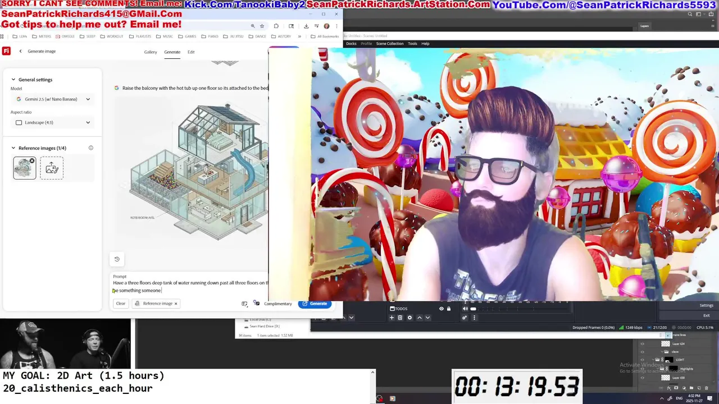Toggle visibility of the TODOS source in OBS

pos(442,309)
